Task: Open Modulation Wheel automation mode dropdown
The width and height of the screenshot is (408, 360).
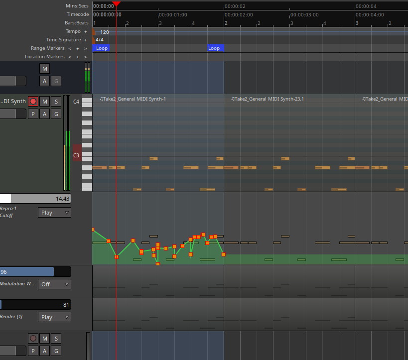Action: tap(54, 284)
